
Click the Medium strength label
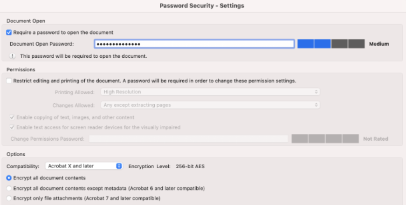pos(378,44)
